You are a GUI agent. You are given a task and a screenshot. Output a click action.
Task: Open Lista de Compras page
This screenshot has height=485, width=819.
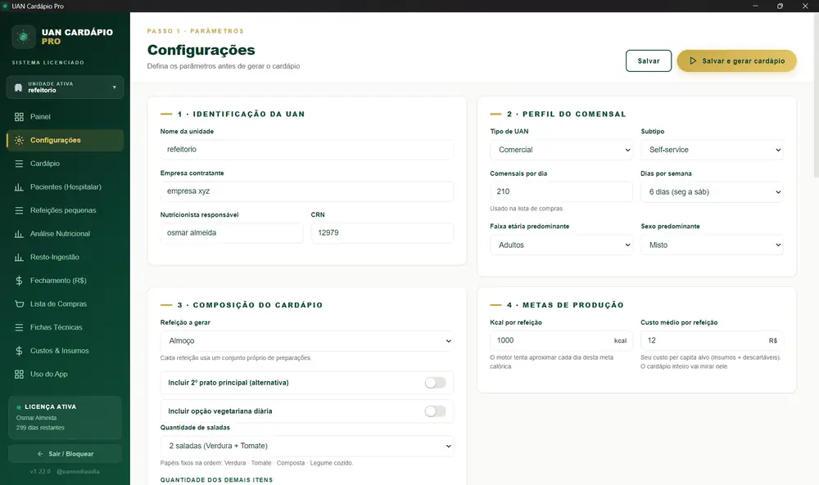[65, 304]
